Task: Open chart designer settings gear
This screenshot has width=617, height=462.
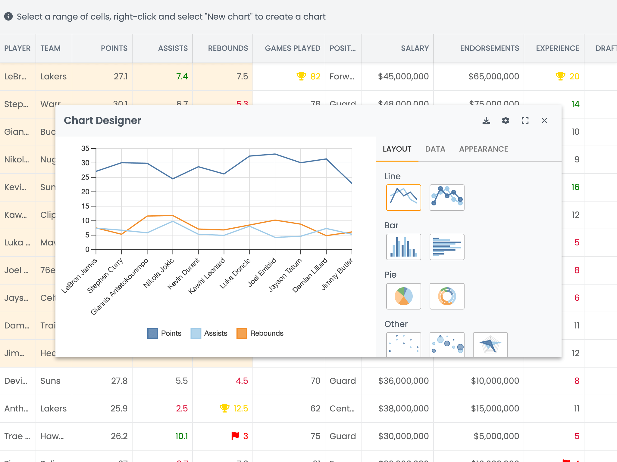Action: point(506,121)
